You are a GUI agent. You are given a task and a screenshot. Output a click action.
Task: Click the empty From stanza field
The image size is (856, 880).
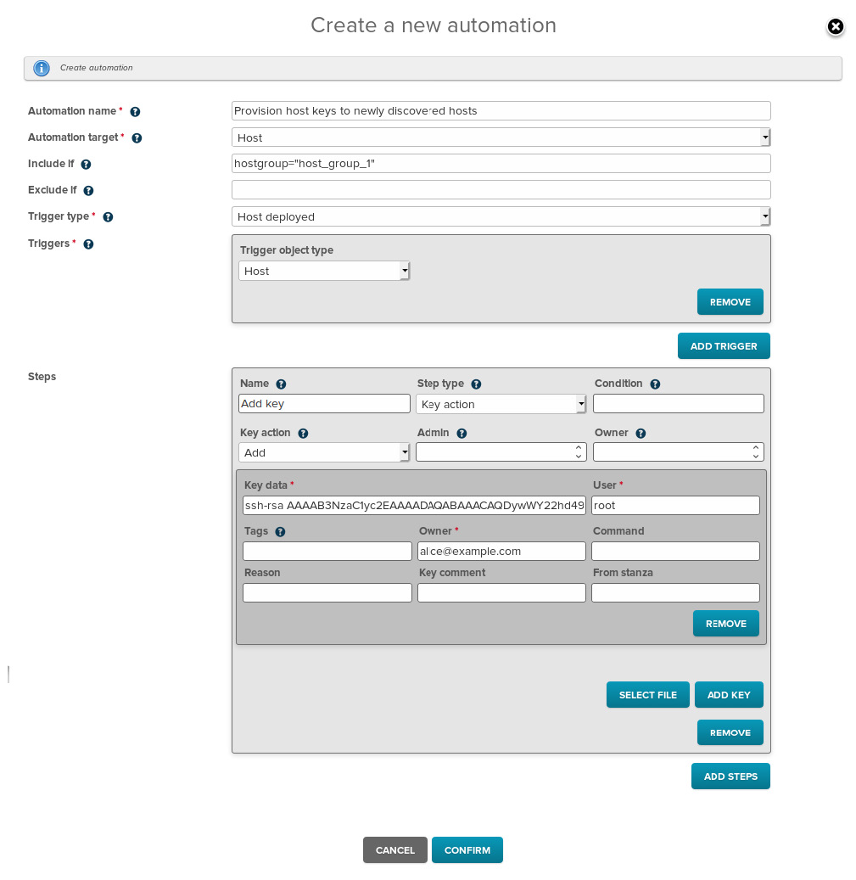point(675,592)
